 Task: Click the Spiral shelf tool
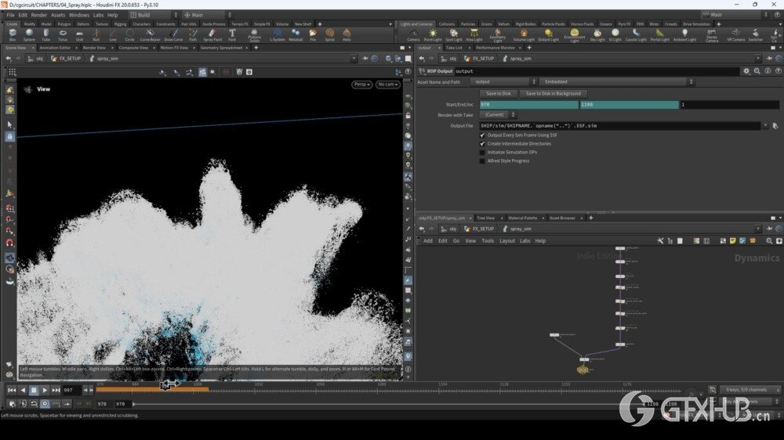(329, 34)
